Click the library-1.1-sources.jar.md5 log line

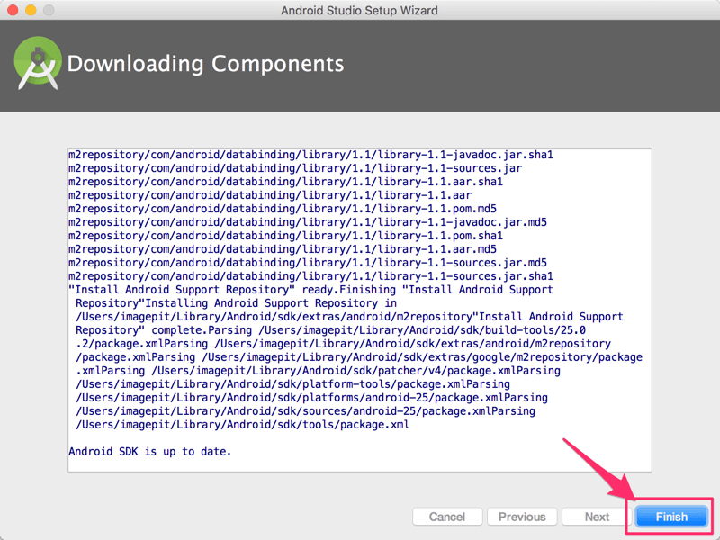tap(308, 263)
